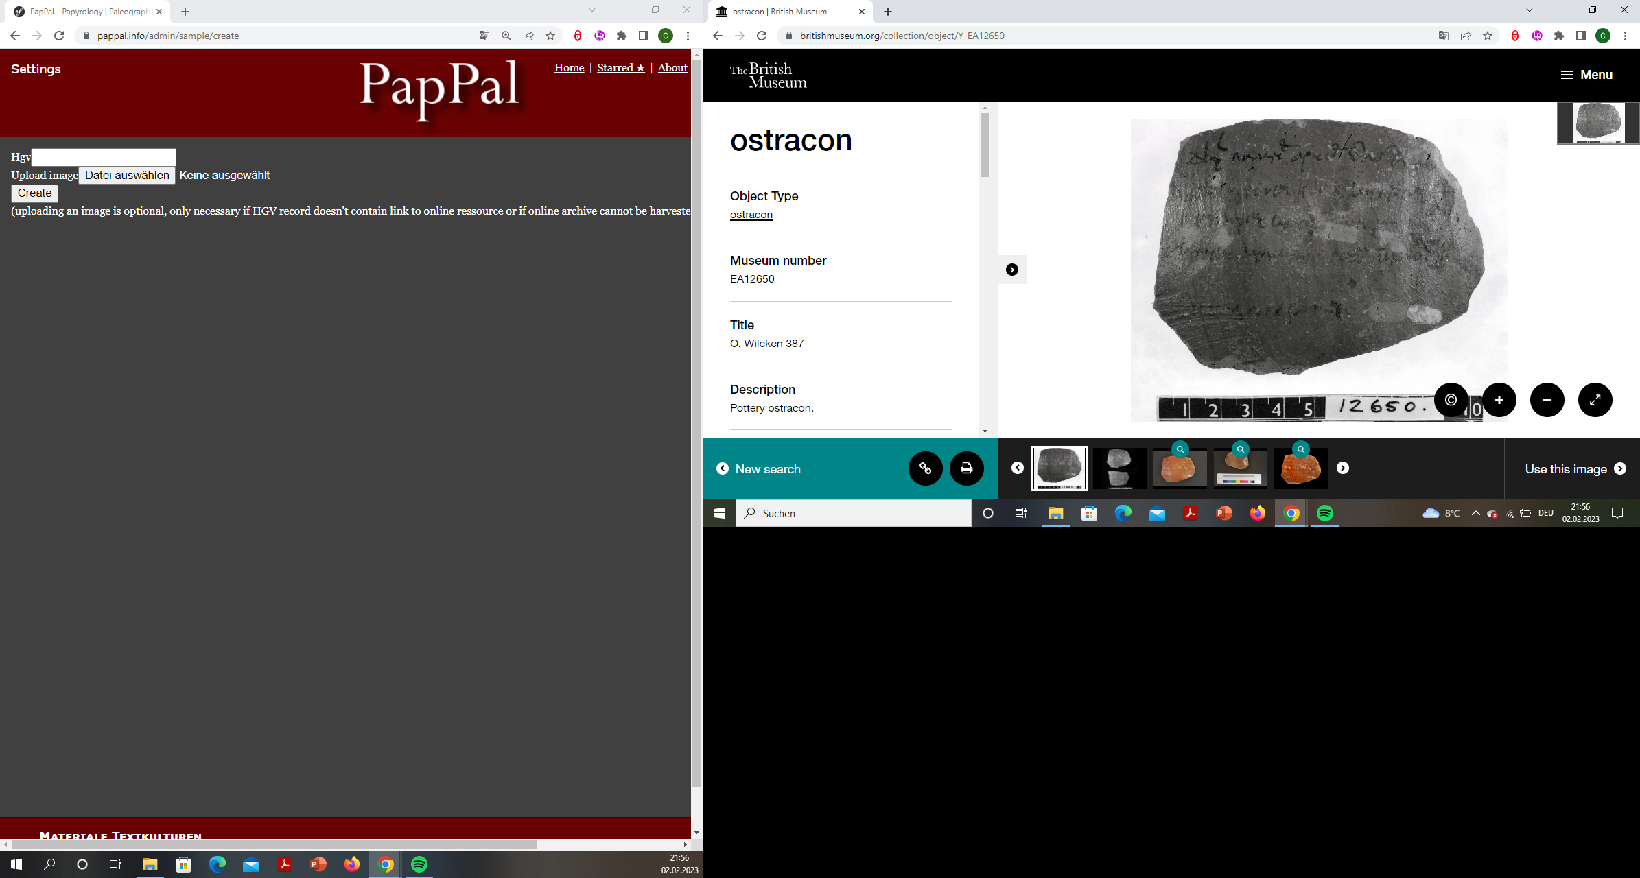
Task: Translate the PapPal page
Action: pos(484,36)
